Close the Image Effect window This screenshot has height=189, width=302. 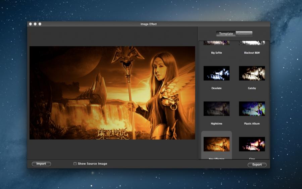(31, 24)
